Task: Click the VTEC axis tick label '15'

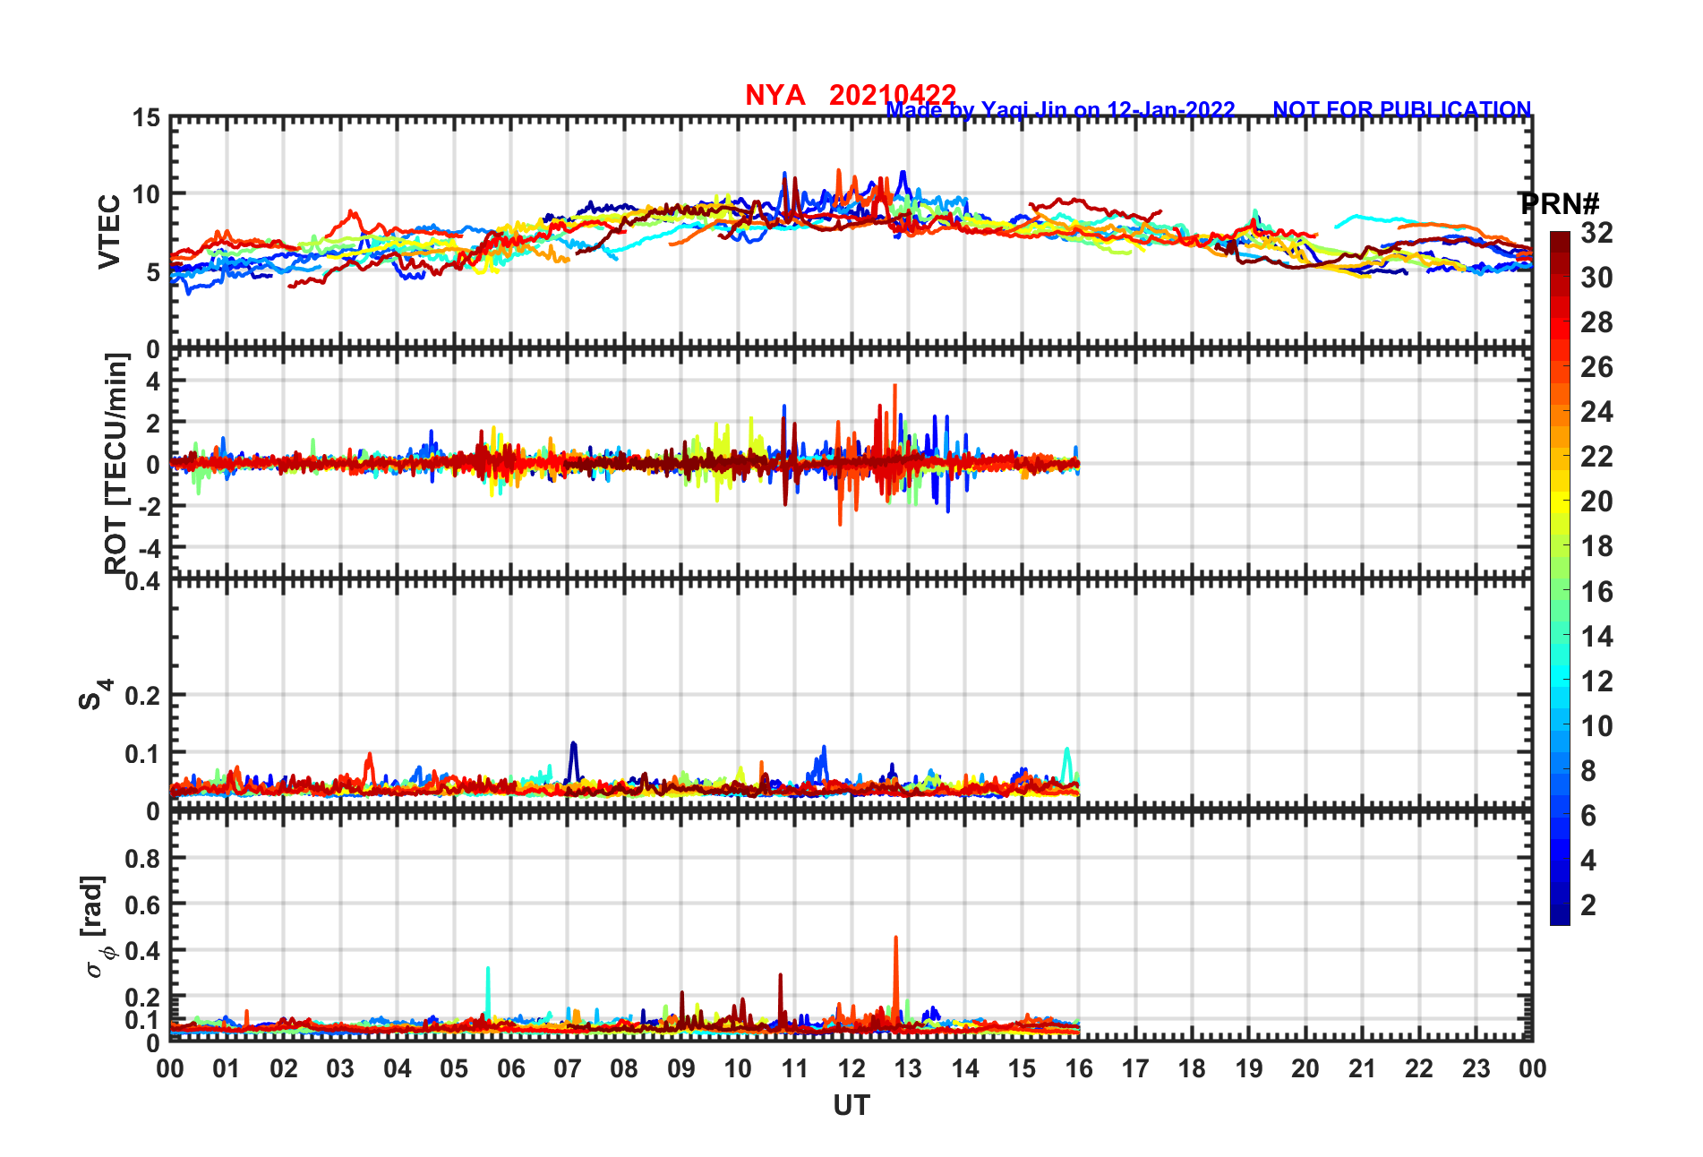Action: click(146, 118)
